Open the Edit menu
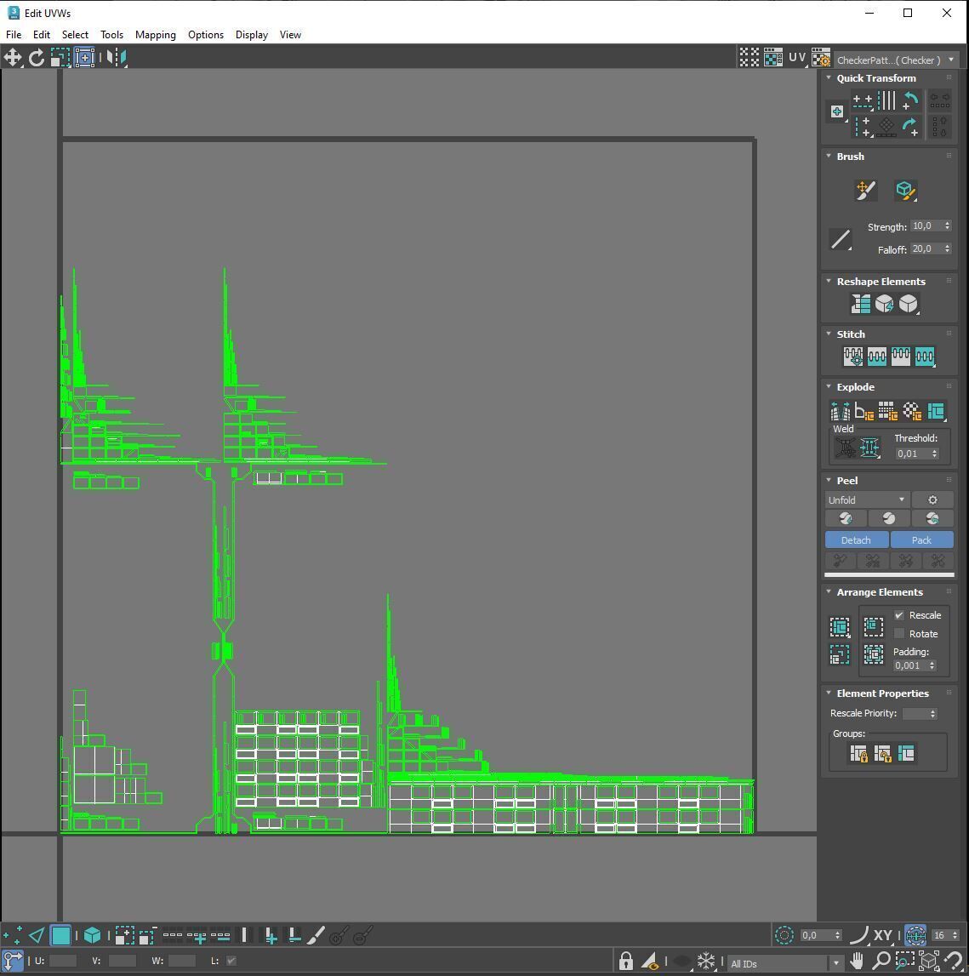 pos(42,34)
